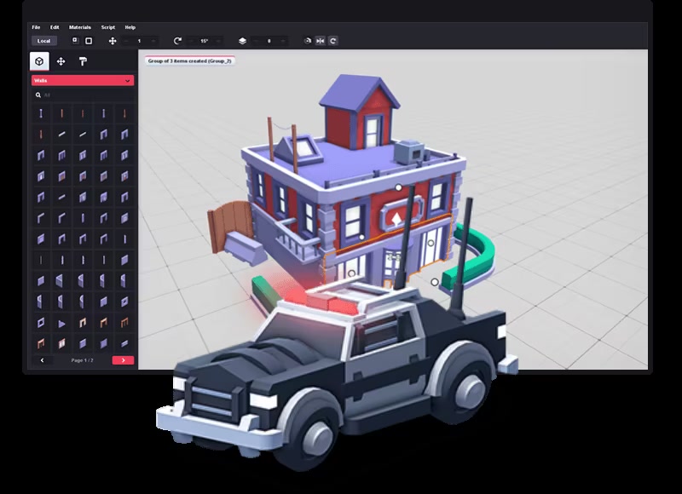Select the paint roller tool
Viewport: 682px width, 494px height.
point(83,61)
